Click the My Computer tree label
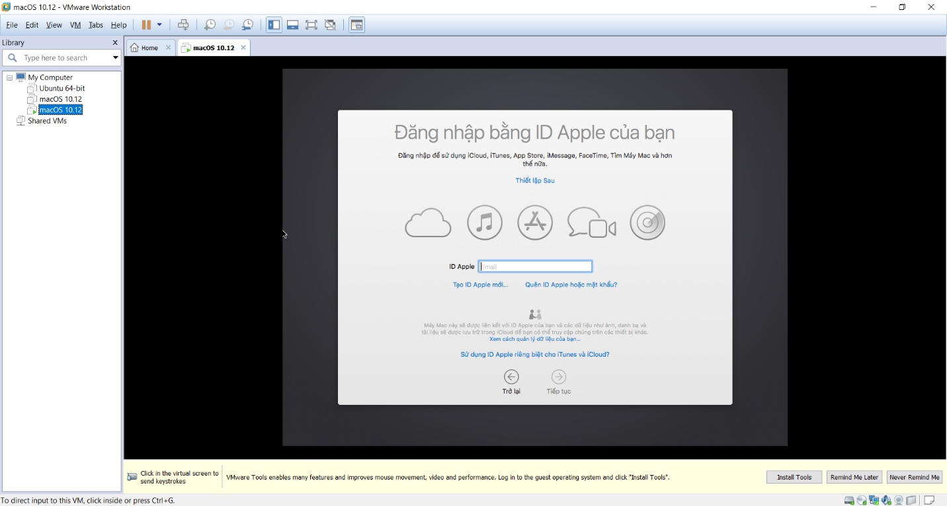 [x=50, y=77]
